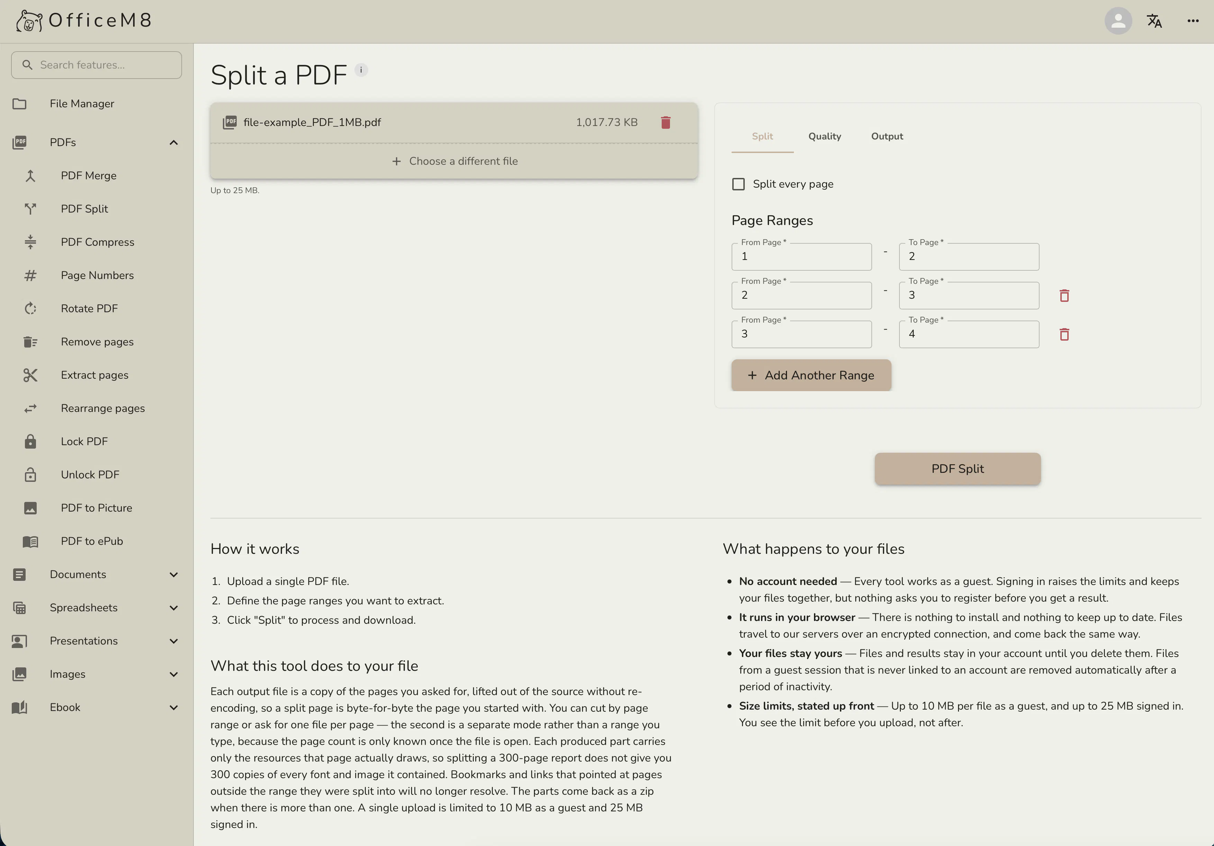Open the three-dot more options menu

point(1193,21)
